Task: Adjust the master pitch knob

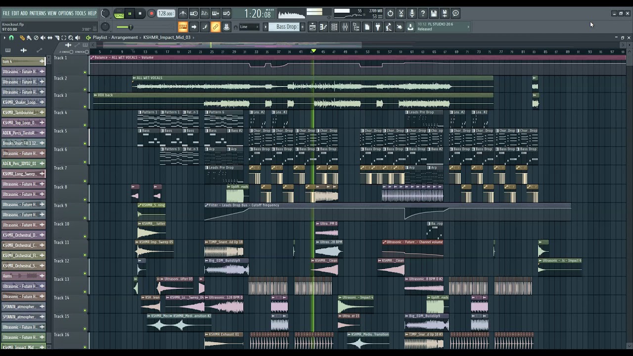Action: [x=105, y=27]
